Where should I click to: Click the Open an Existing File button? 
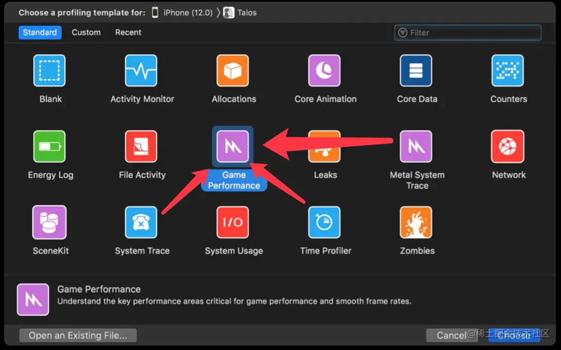(78, 335)
